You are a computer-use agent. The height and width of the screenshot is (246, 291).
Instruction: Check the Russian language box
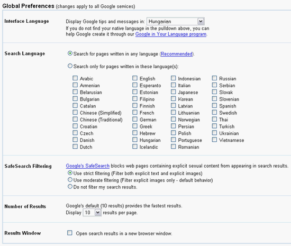click(214, 78)
